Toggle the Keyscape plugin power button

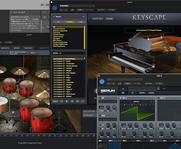[x=55, y=8]
